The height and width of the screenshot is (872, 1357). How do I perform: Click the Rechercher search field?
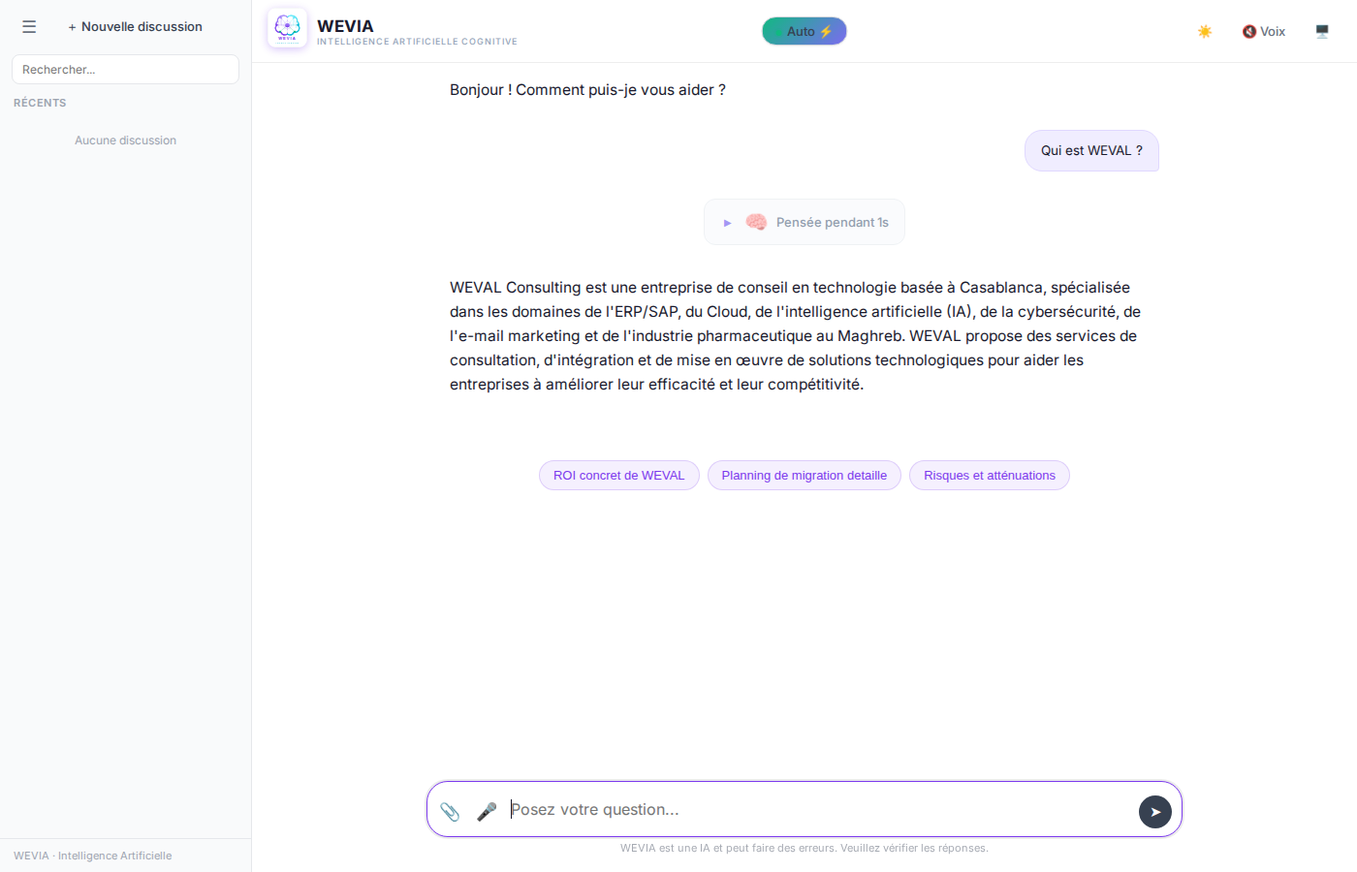coord(125,70)
